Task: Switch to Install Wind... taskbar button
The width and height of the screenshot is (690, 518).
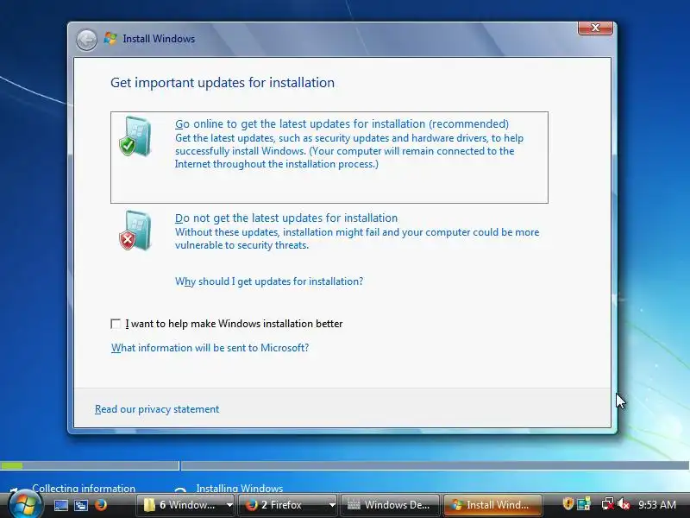Action: [492, 505]
